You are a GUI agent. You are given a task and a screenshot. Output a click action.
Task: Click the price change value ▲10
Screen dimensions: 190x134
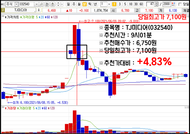pos(69,11)
